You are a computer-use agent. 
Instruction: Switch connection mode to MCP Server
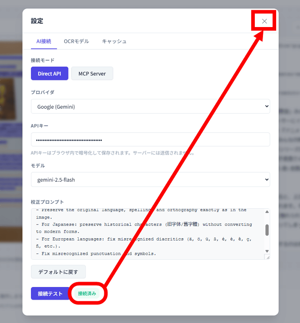(92, 73)
